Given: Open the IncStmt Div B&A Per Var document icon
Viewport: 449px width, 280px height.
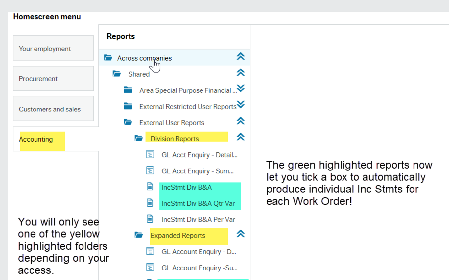Looking at the screenshot, I should coord(150,219).
